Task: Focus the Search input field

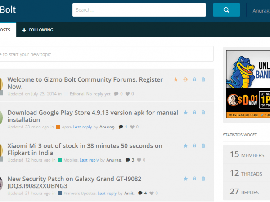Action: 139,10
